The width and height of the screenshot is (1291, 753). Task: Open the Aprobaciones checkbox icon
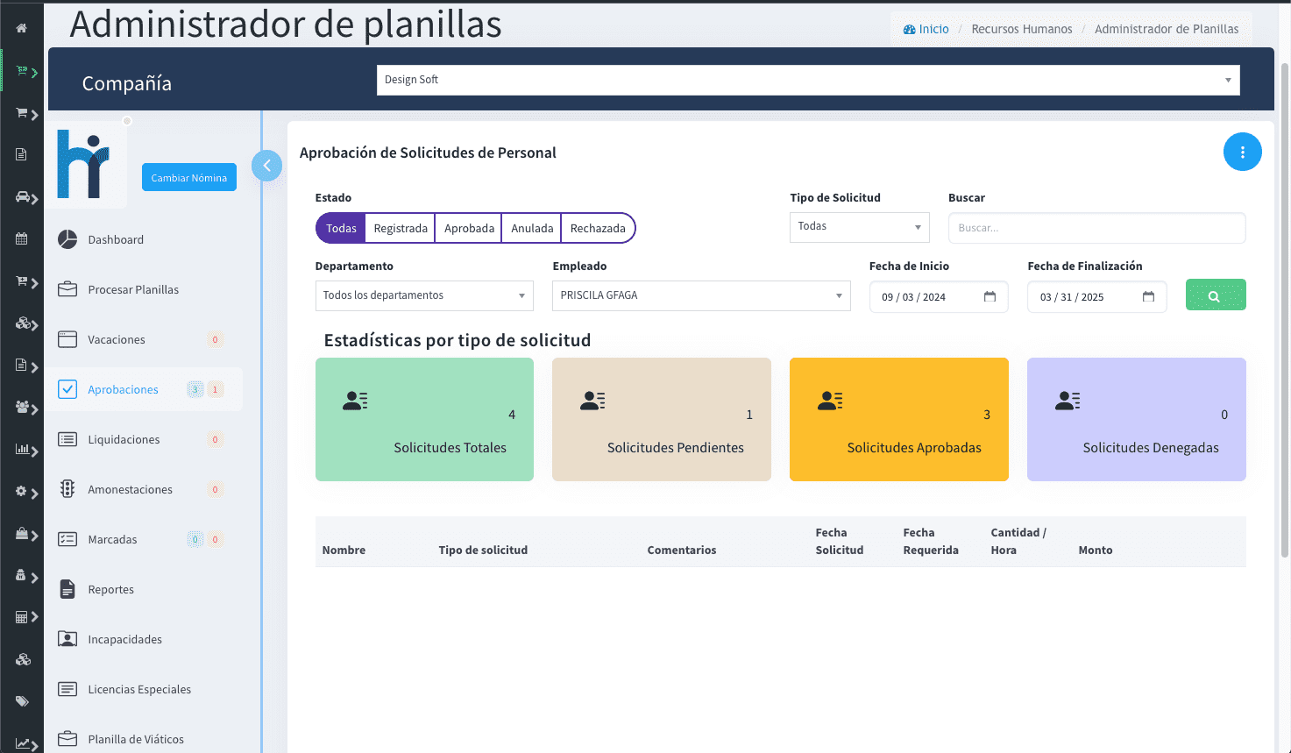[x=67, y=389]
